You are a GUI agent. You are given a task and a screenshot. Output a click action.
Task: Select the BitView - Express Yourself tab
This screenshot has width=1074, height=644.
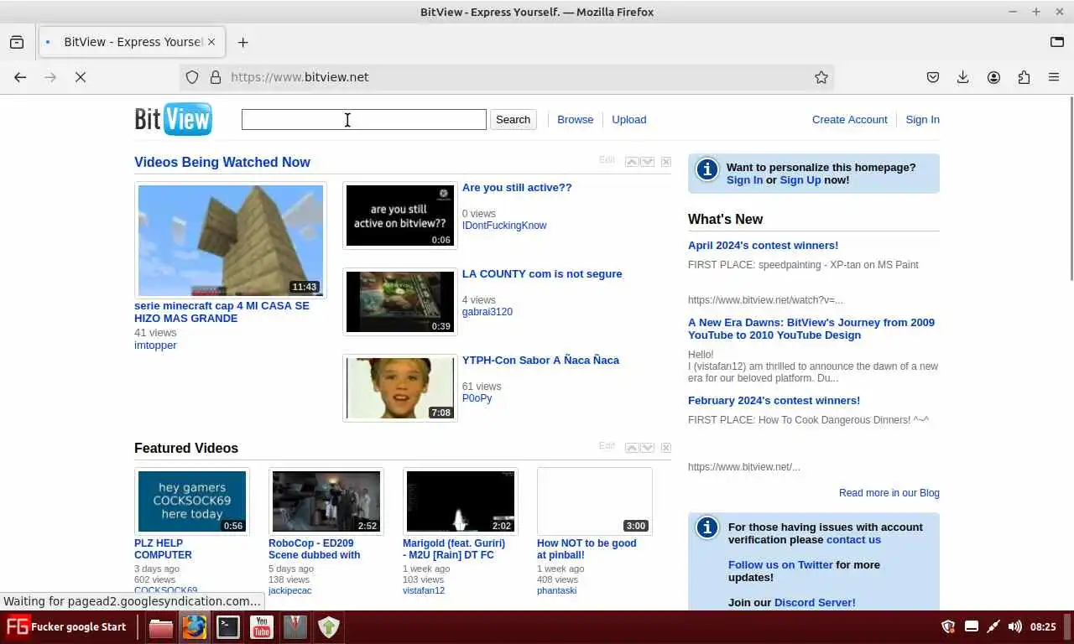130,42
